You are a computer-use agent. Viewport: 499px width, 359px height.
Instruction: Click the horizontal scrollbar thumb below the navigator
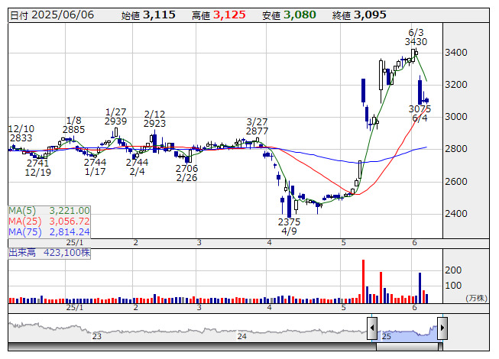pos(407,347)
